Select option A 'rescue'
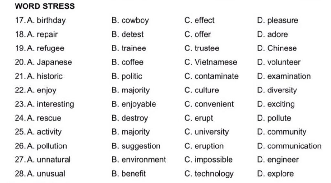 (49, 118)
